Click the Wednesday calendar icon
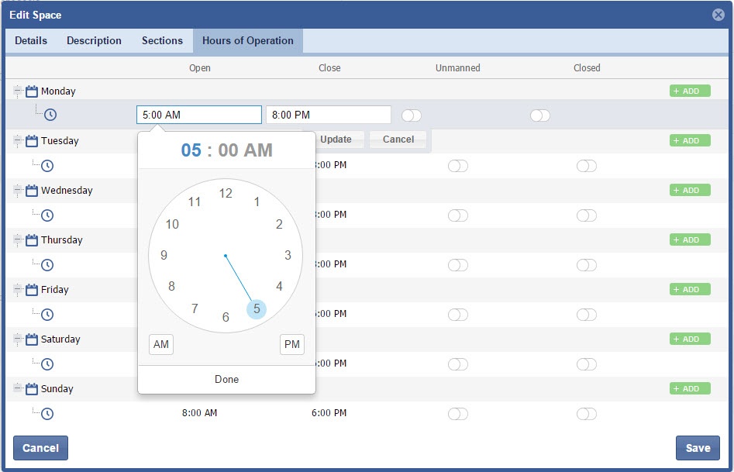This screenshot has width=734, height=472. (32, 190)
